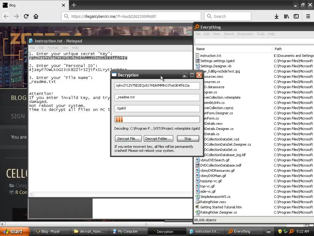Select Settings.Designer.vb file row
The image size is (314, 236).
tap(216, 66)
